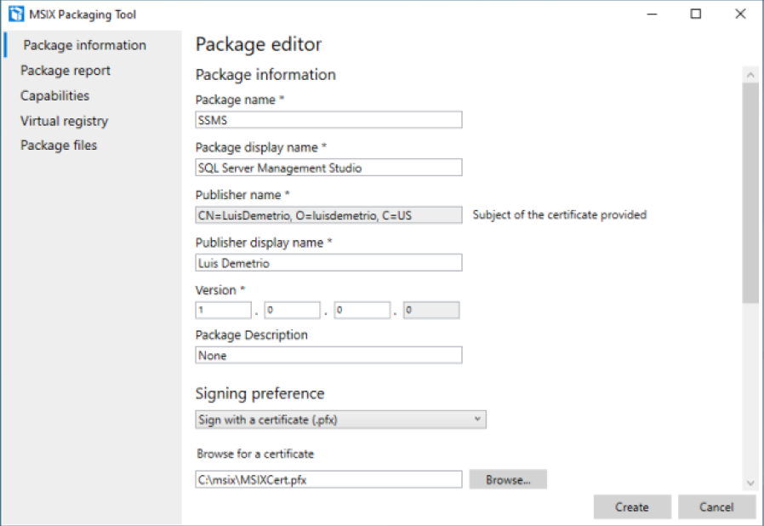Click the 'Subject of the certificate provided' note
This screenshot has height=526, width=764.
pos(559,215)
